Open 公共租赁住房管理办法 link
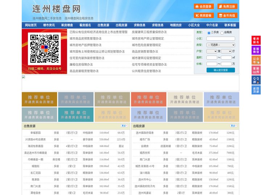261x195 pixels. coord(146,71)
